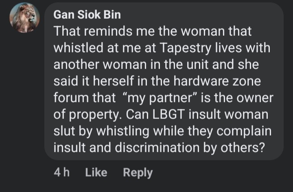293x192 pixels.
Task: Like this comment
Action: coord(96,173)
